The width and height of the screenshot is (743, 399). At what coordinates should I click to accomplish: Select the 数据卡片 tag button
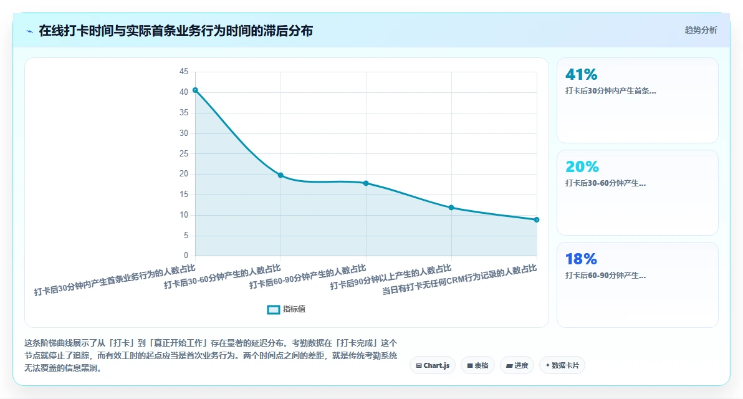[562, 365]
